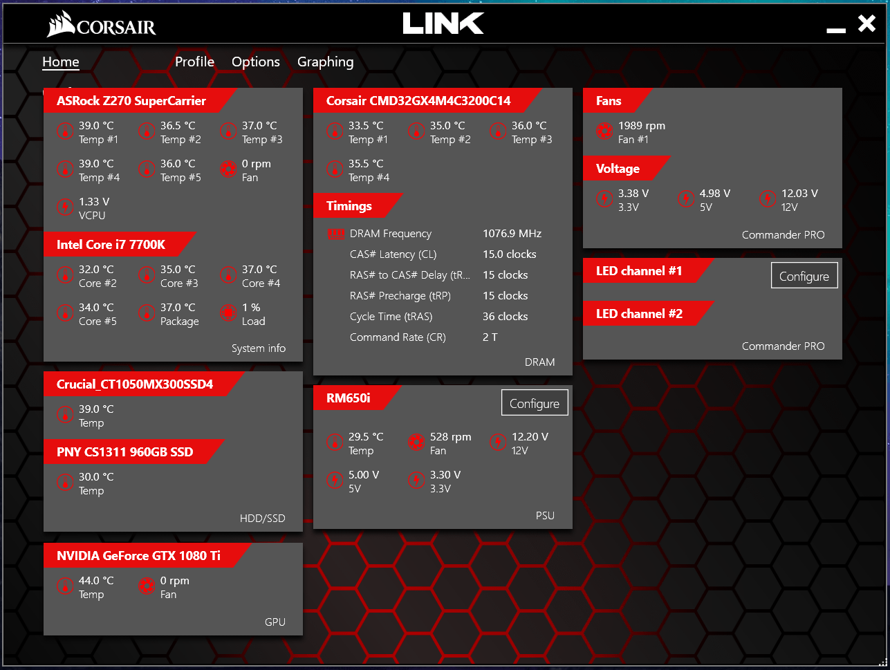Click the Core #5 temperature icon

coord(65,313)
